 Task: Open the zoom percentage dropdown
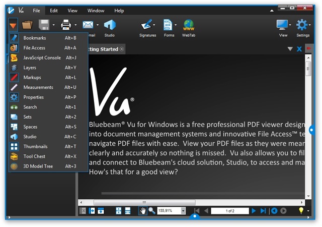coord(183,210)
